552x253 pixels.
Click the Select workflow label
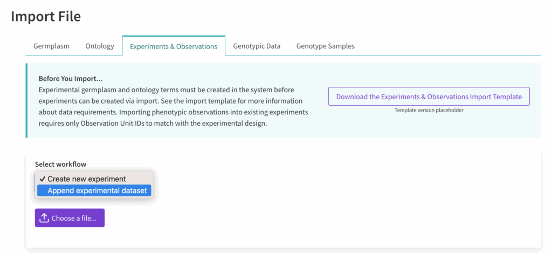(x=60, y=164)
